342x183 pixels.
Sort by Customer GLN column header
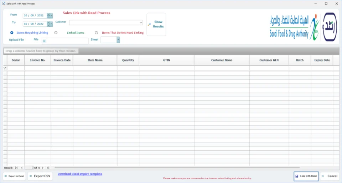click(269, 60)
